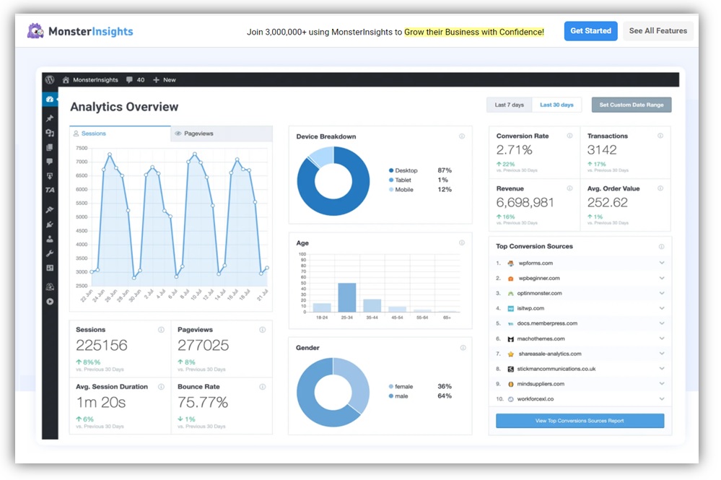Click the Get Started button
Image resolution: width=721 pixels, height=480 pixels.
point(590,31)
